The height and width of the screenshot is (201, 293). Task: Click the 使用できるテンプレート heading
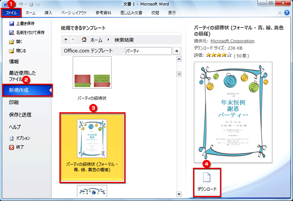83,28
